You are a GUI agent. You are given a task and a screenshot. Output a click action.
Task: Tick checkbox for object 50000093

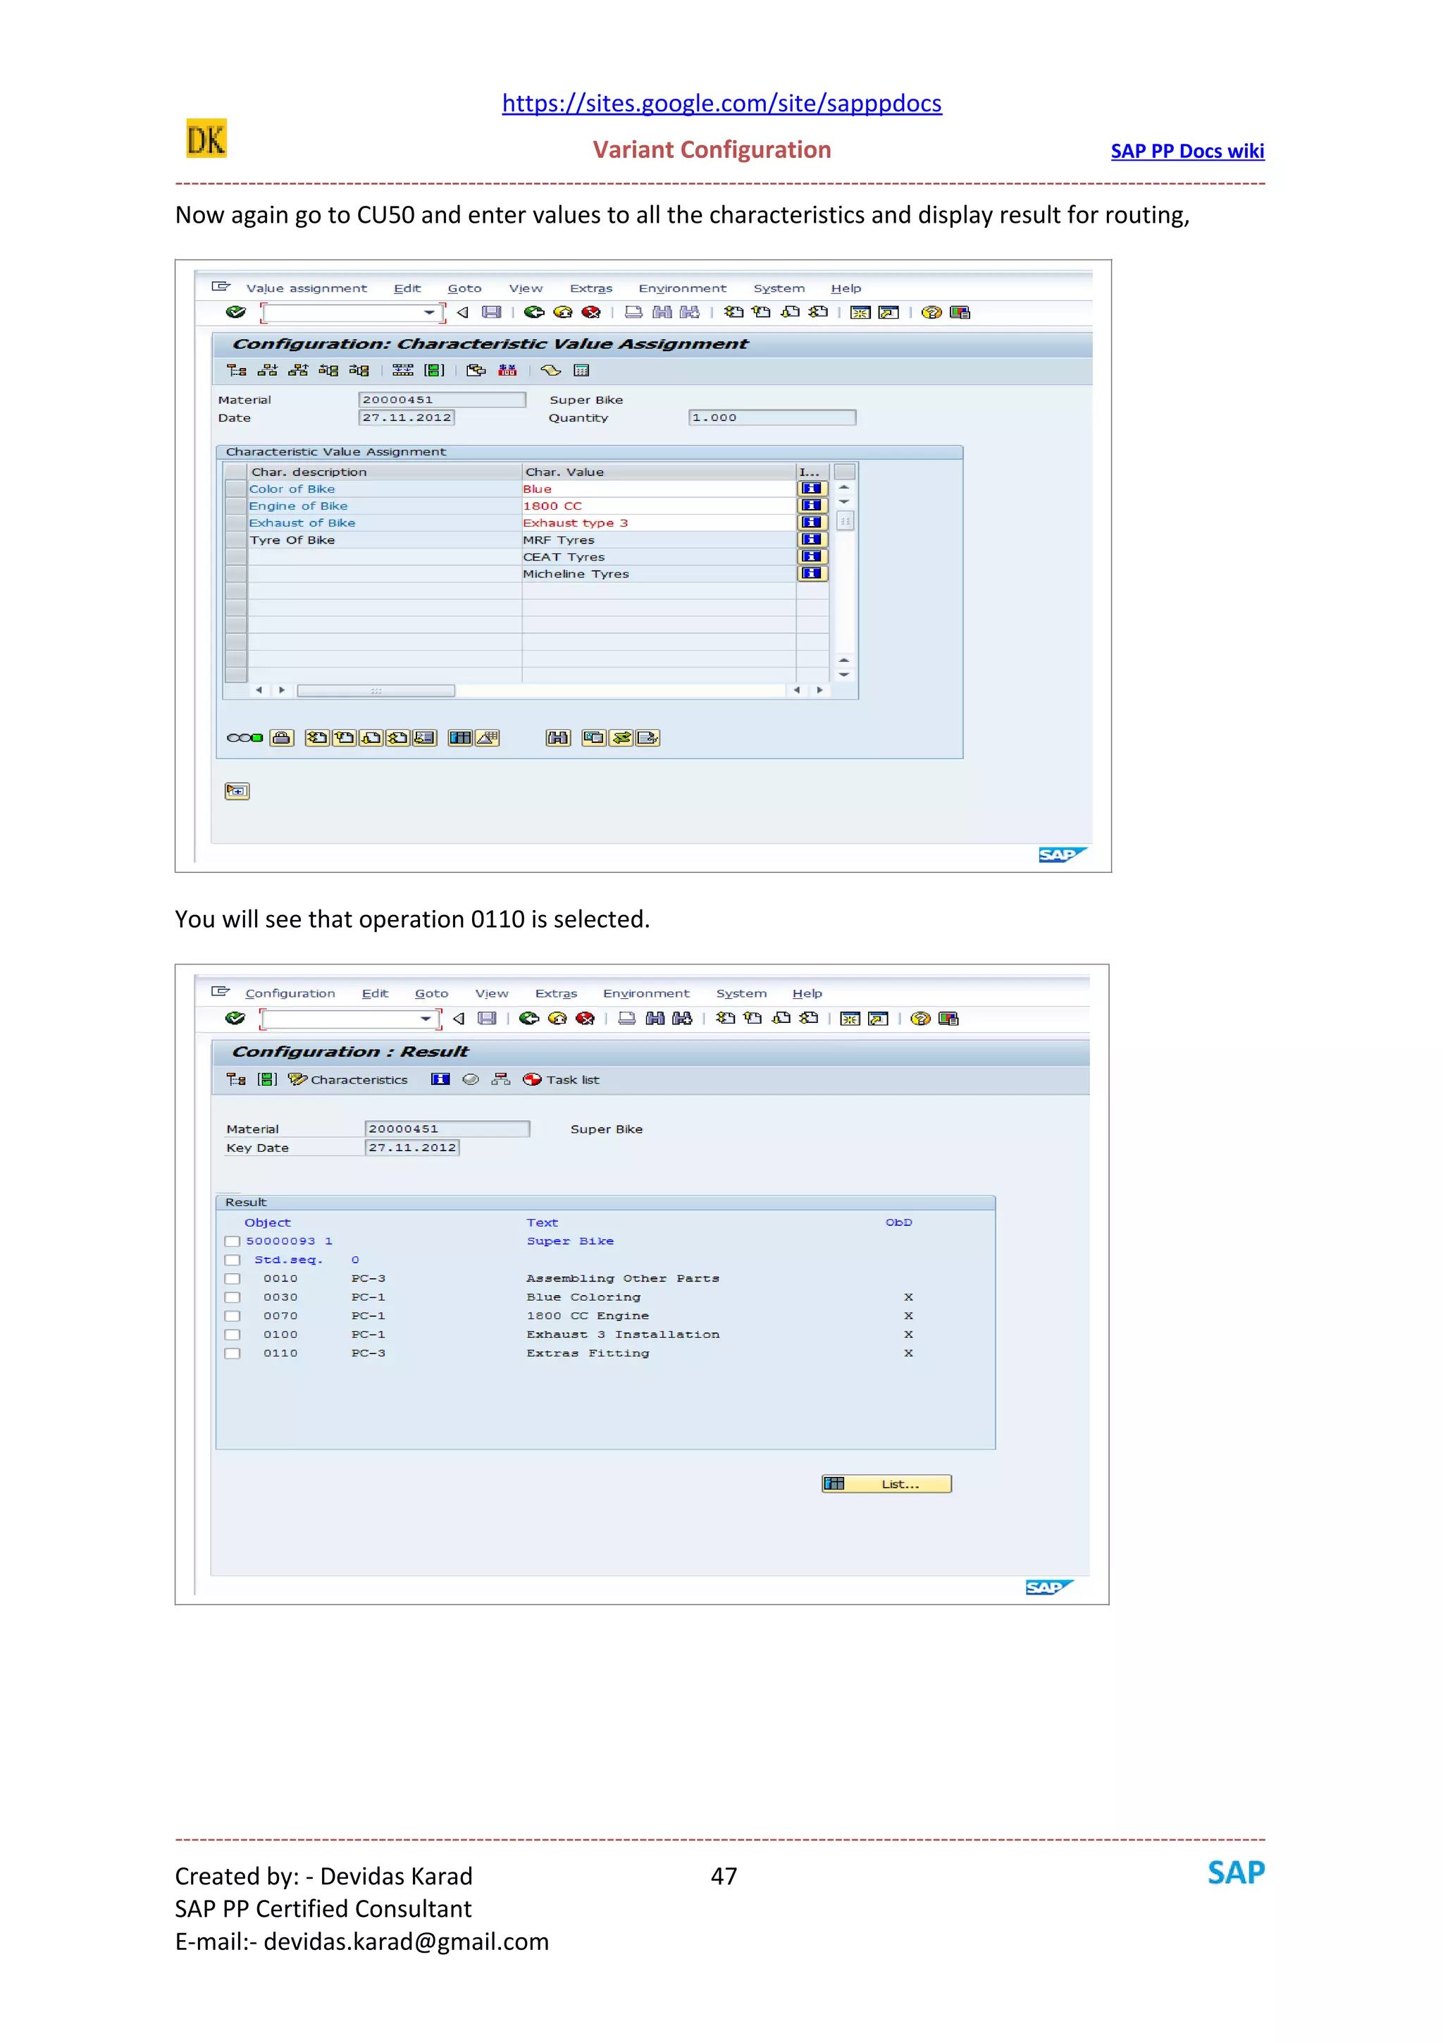pos(233,1242)
